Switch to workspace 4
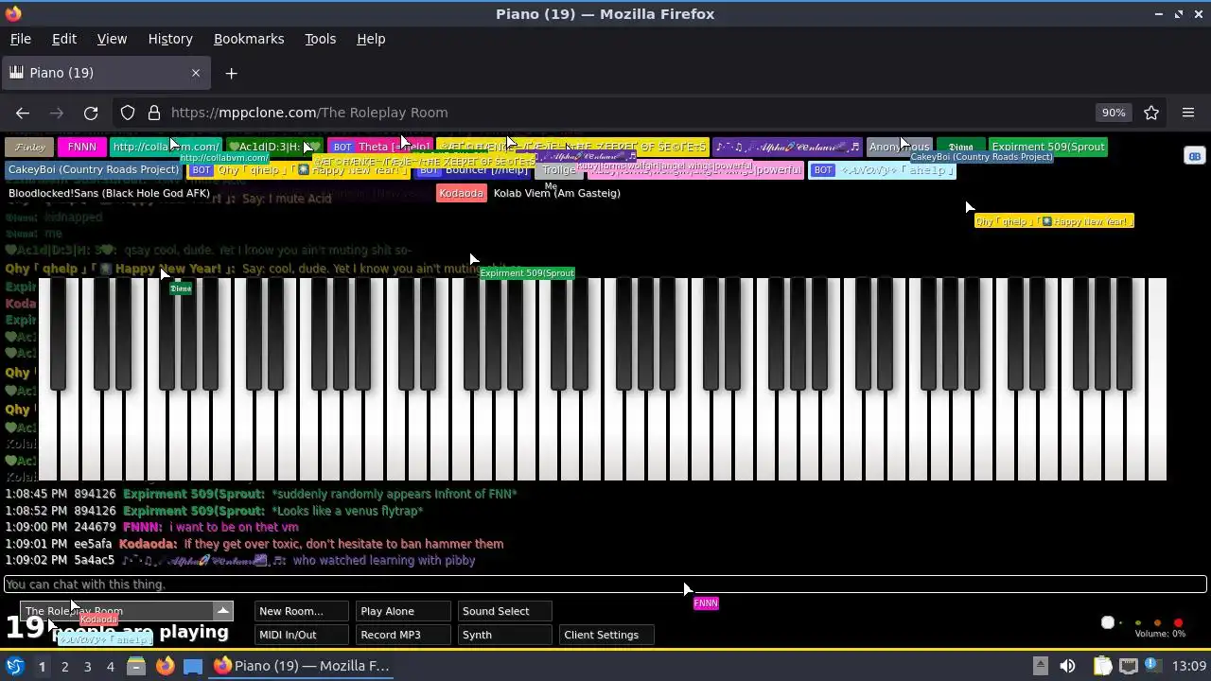Image resolution: width=1211 pixels, height=681 pixels. [110, 666]
